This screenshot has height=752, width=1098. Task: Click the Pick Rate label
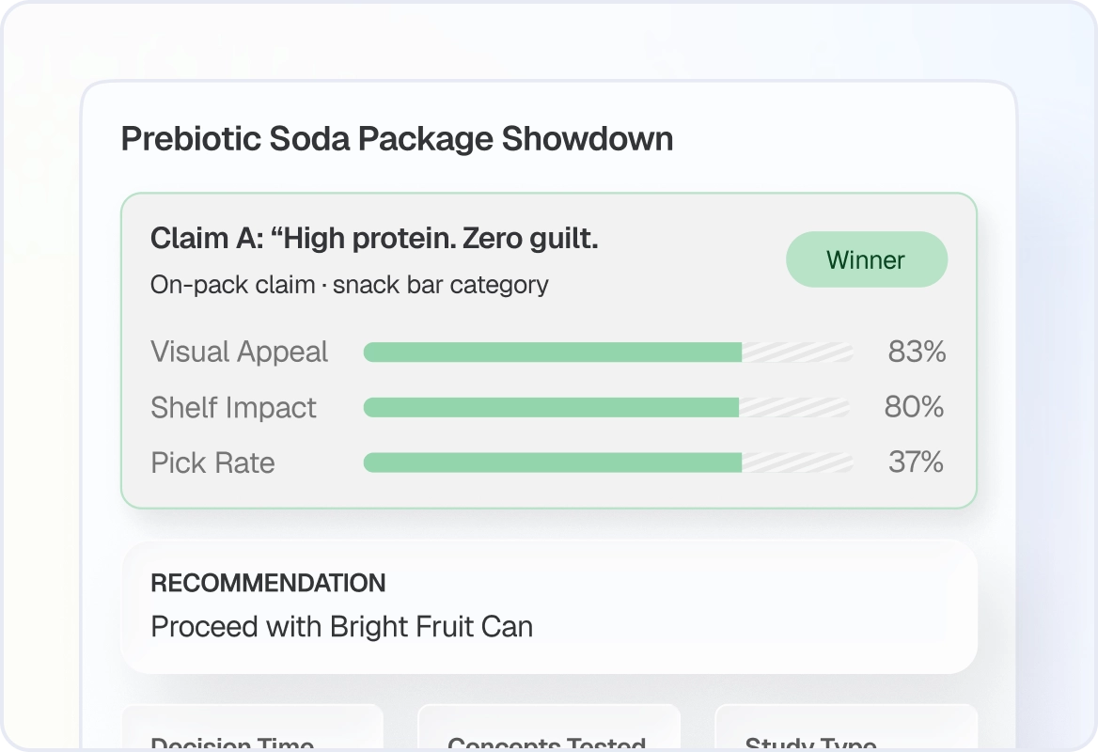pos(212,462)
